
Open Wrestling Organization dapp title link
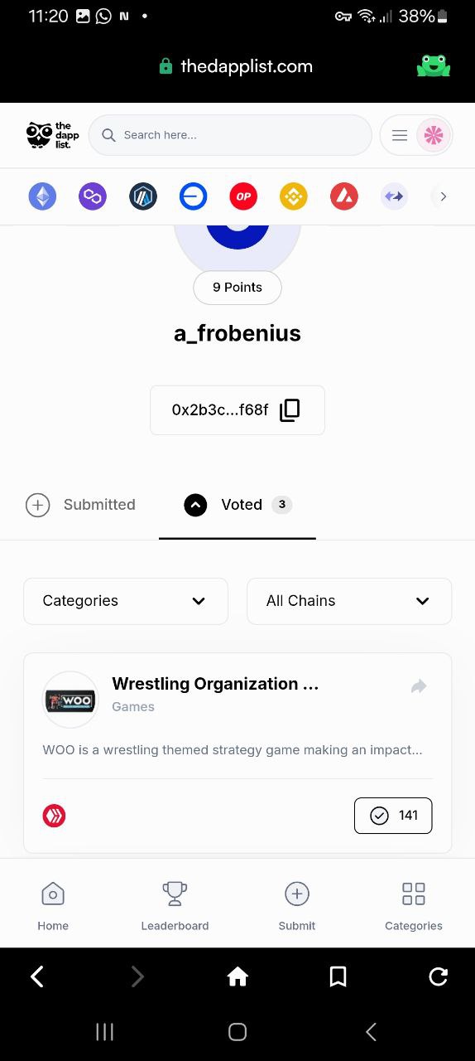click(x=215, y=684)
